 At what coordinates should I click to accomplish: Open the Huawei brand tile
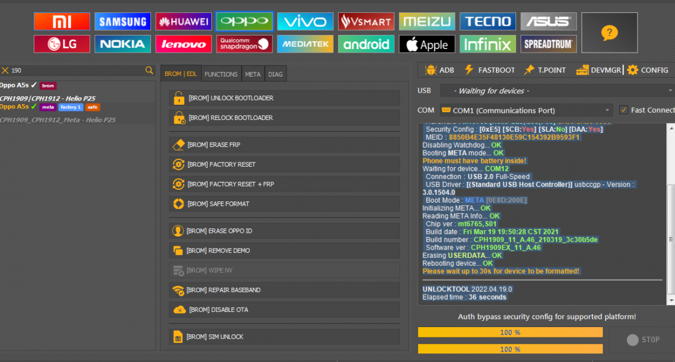tap(183, 21)
